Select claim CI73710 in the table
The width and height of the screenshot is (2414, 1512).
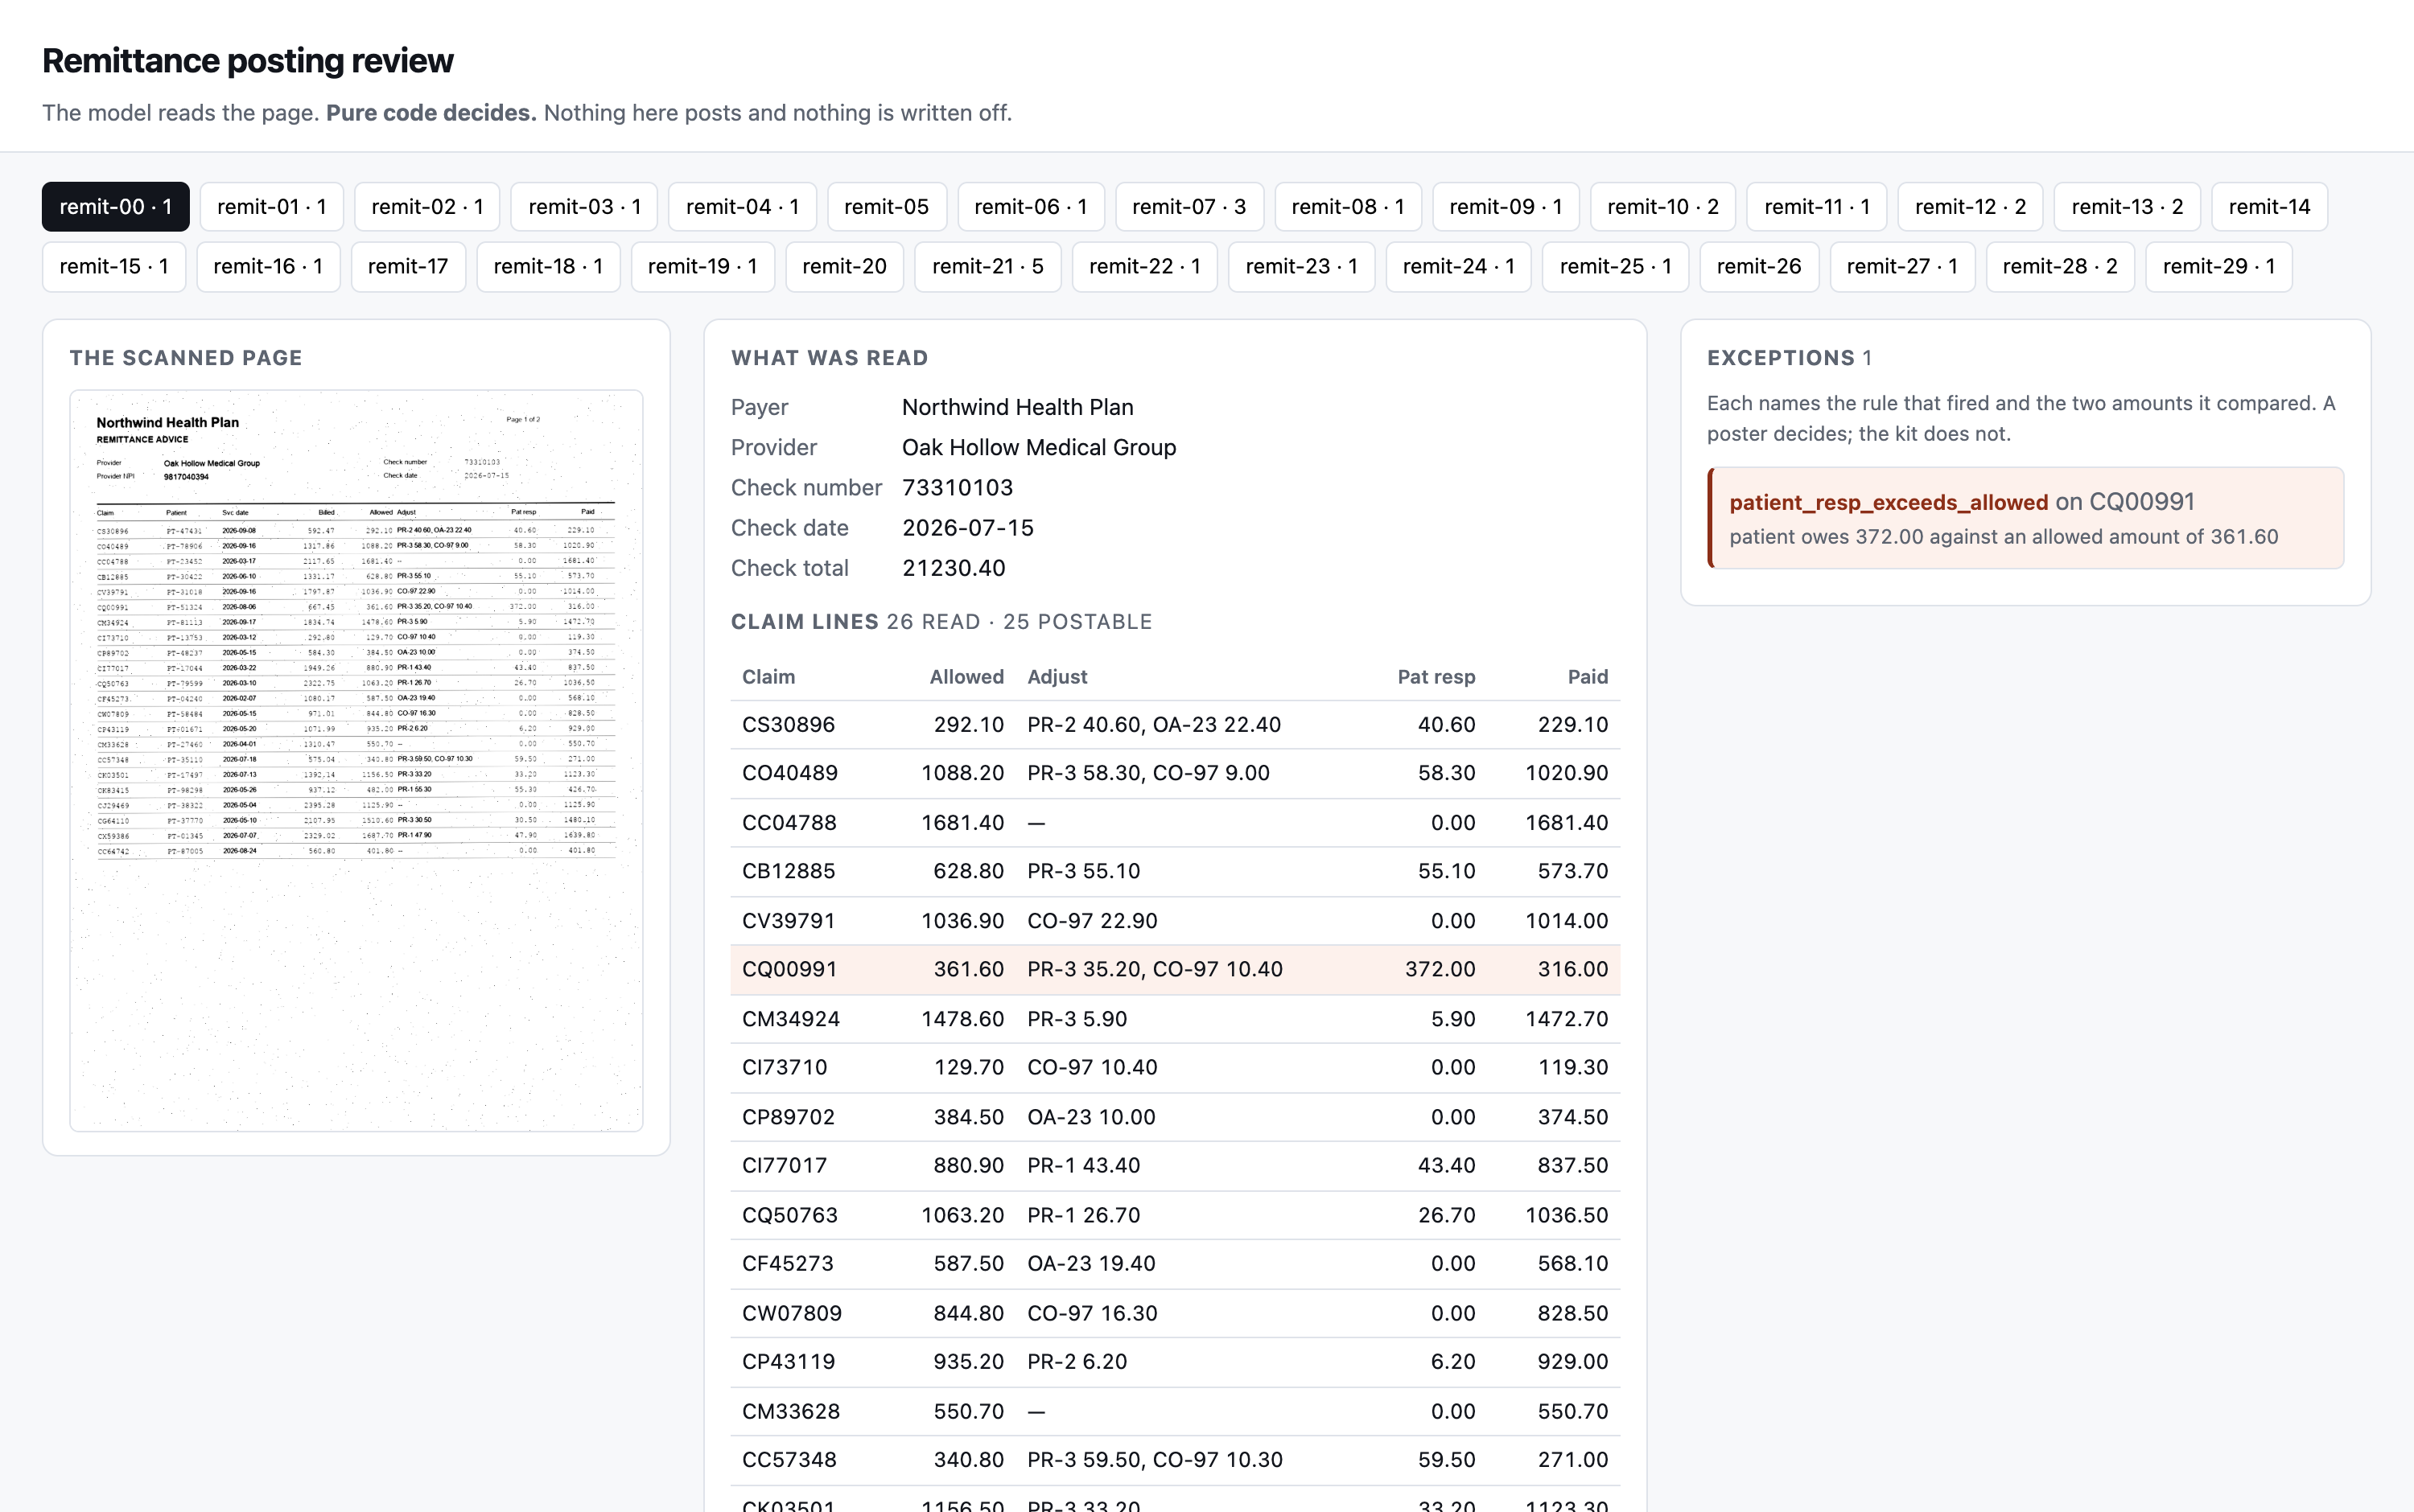click(x=1175, y=1068)
